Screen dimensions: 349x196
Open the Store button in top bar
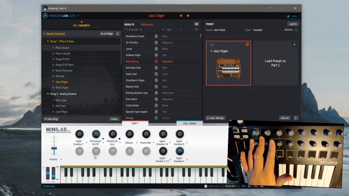pos(292,16)
